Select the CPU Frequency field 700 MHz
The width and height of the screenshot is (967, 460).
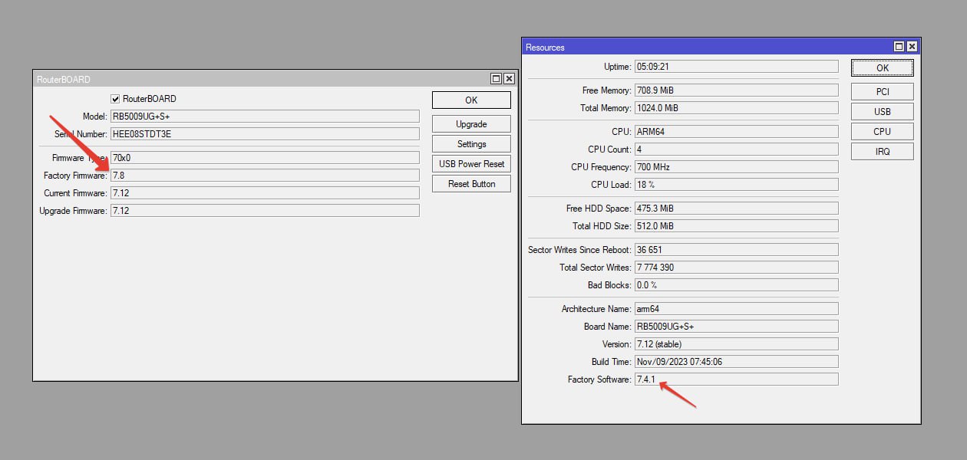[x=736, y=167]
